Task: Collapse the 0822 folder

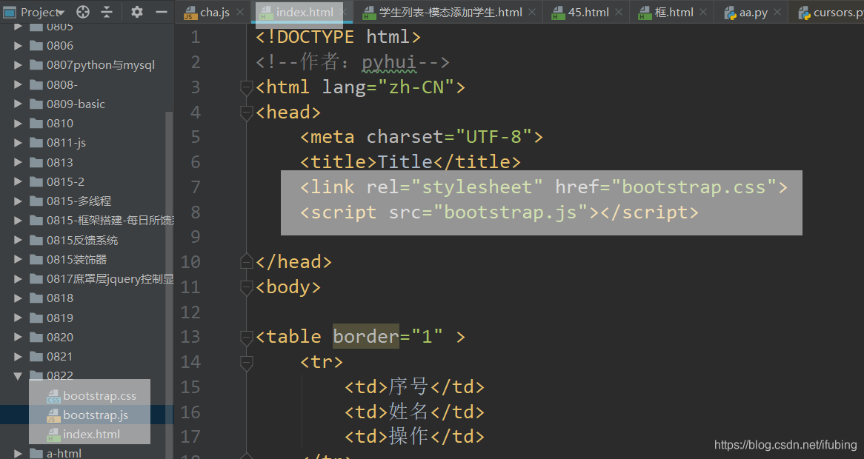Action: (x=18, y=376)
